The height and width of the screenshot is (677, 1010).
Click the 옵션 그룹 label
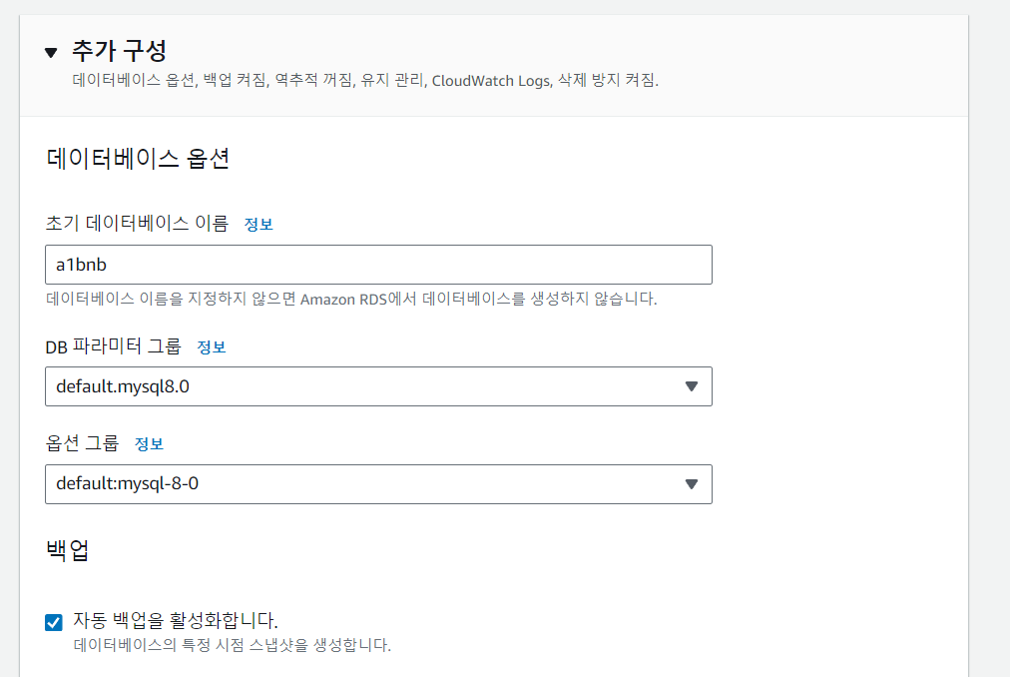point(82,443)
